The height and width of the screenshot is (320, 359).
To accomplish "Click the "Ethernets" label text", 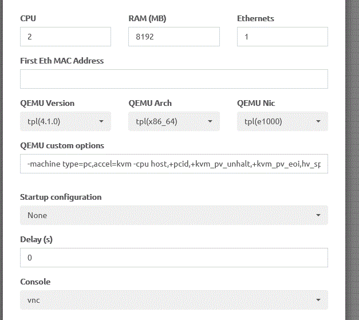I will pyautogui.click(x=255, y=18).
